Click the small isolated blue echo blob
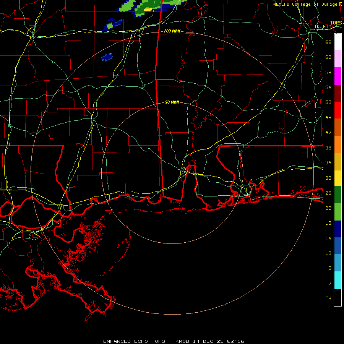Screen dimensions: 344x344 (107, 57)
